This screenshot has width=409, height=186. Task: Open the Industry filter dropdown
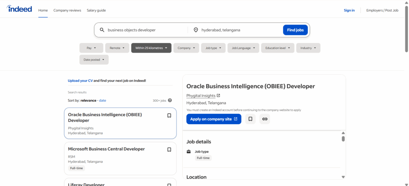[x=308, y=48]
